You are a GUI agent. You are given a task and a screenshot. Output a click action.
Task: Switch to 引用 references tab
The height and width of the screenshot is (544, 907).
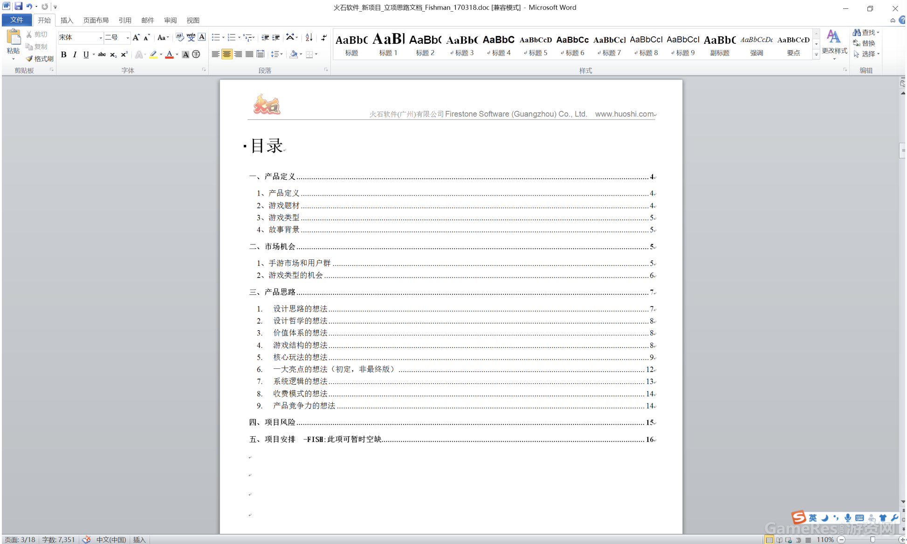click(x=125, y=20)
